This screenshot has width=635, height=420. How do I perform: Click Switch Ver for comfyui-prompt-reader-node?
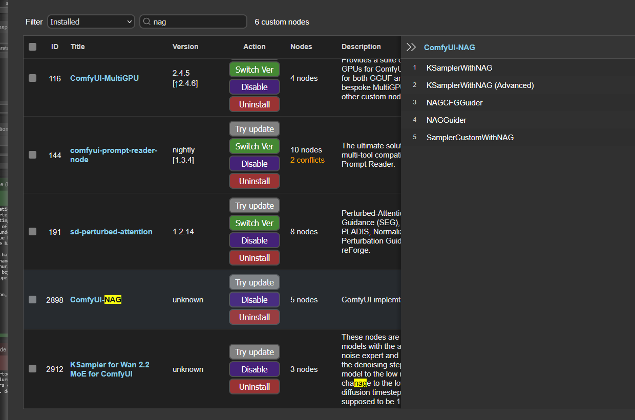point(254,146)
